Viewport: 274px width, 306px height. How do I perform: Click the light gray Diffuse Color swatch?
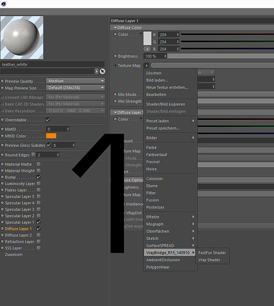[147, 38]
